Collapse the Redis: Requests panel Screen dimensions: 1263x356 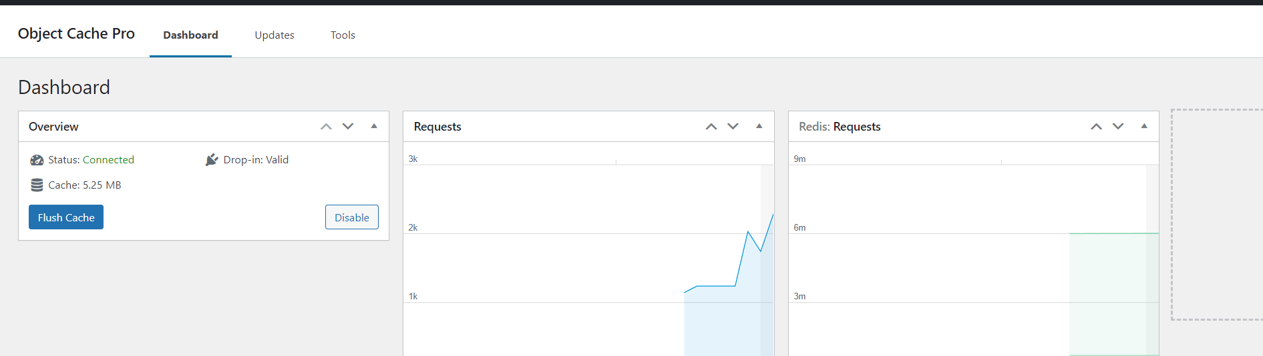pos(1144,126)
